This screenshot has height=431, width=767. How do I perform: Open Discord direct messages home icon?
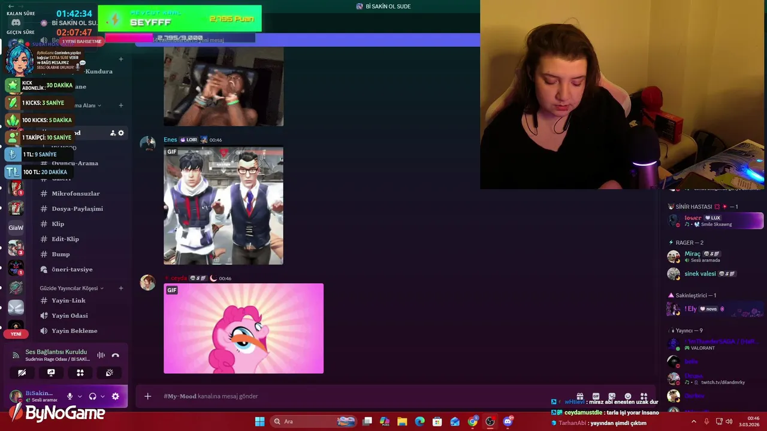click(16, 23)
